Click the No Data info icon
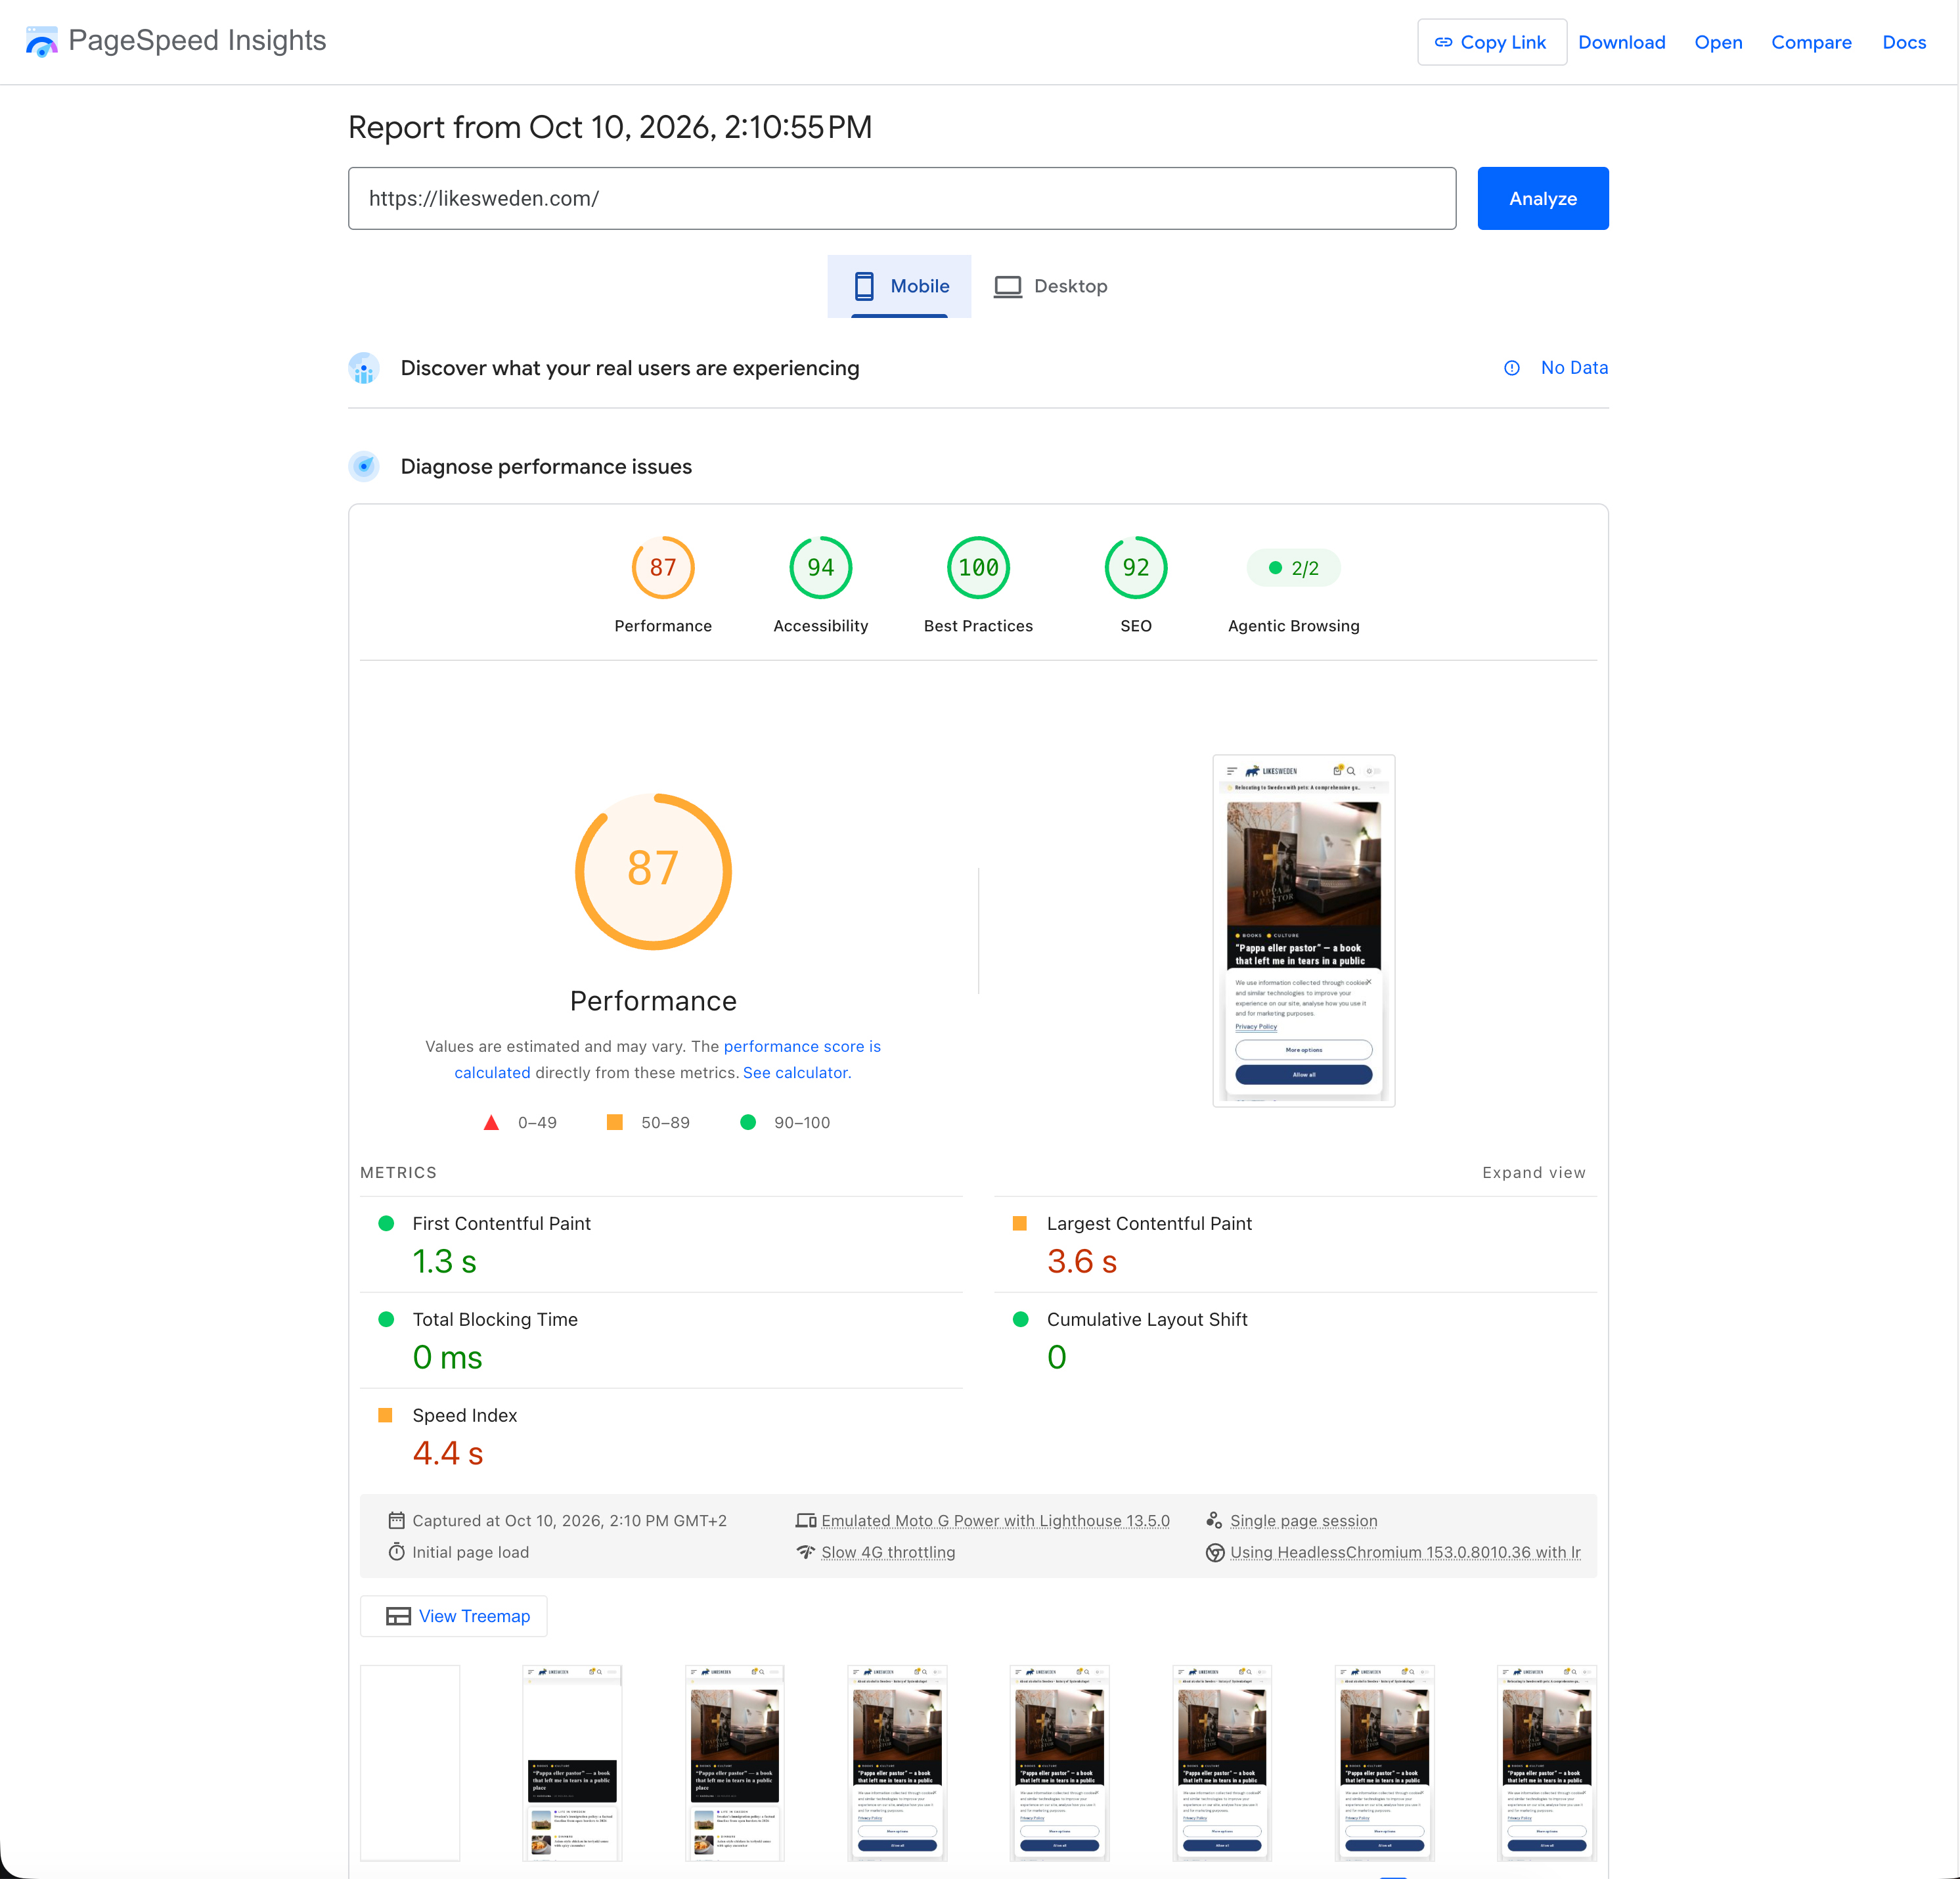1960x1879 pixels. (x=1511, y=368)
